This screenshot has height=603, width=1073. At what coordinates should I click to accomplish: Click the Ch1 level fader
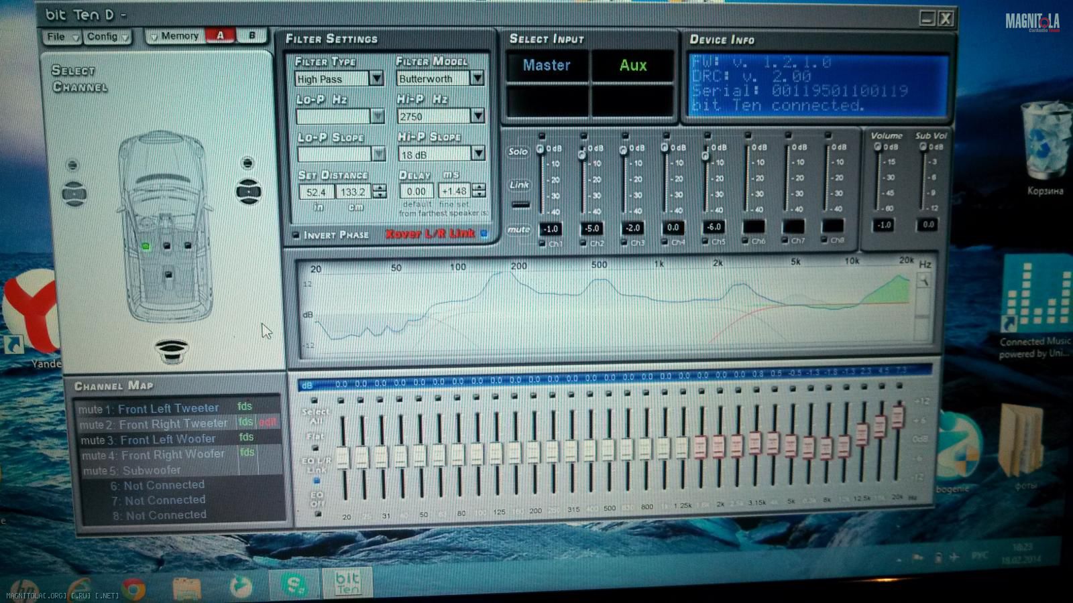tap(541, 149)
